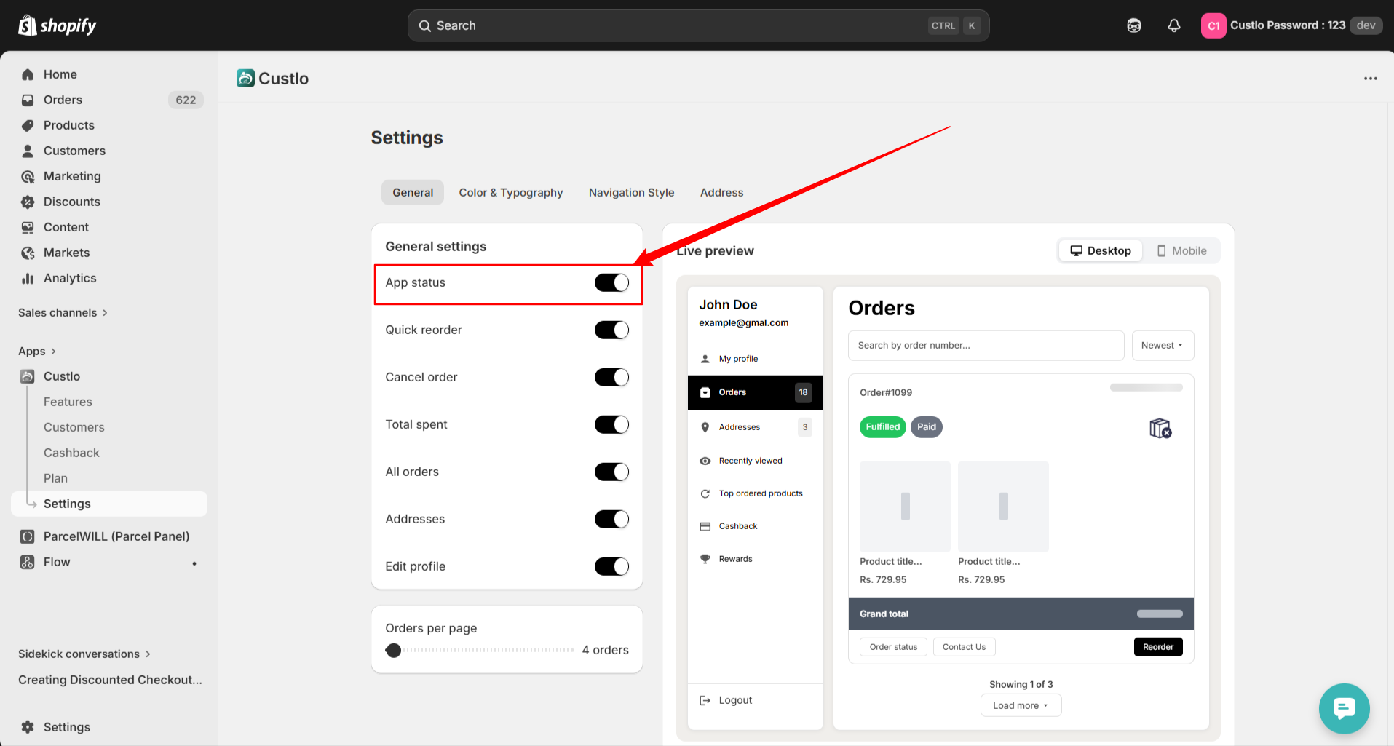The height and width of the screenshot is (746, 1394).
Task: Click the Search by order number field
Action: point(985,346)
